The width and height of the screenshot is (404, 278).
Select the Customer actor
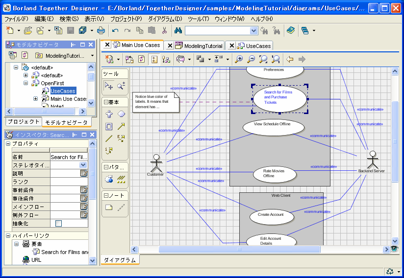[156, 164]
